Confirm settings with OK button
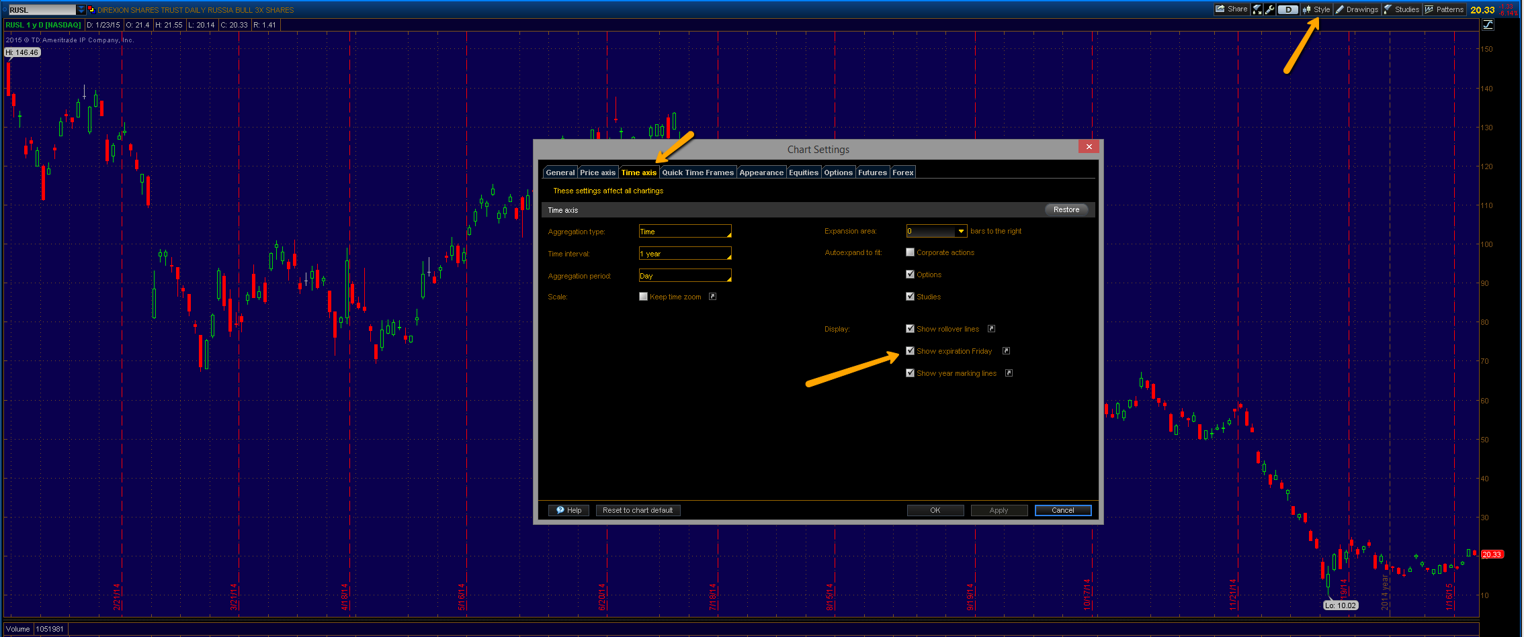 pyautogui.click(x=935, y=510)
